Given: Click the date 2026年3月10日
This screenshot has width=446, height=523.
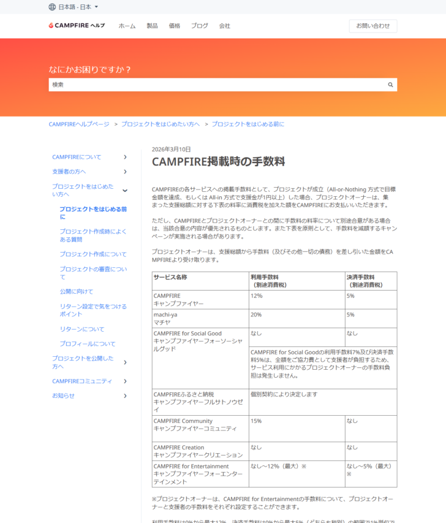Looking at the screenshot, I should (172, 150).
